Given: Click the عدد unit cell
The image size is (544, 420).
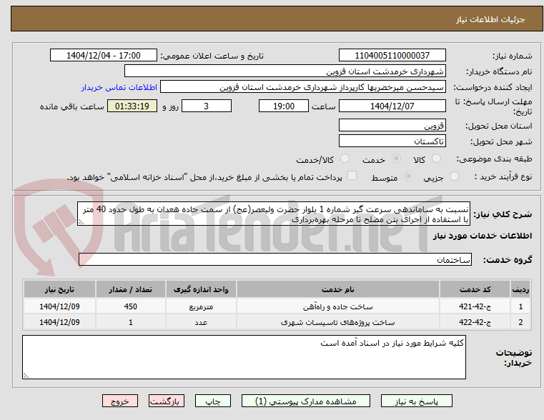Looking at the screenshot, I should click(x=201, y=322).
